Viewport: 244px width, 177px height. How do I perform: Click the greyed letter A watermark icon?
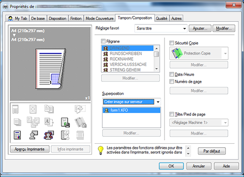pyautogui.click(x=49, y=122)
